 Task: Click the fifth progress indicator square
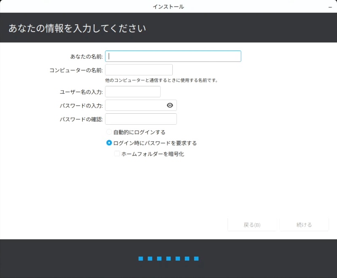coord(178,259)
